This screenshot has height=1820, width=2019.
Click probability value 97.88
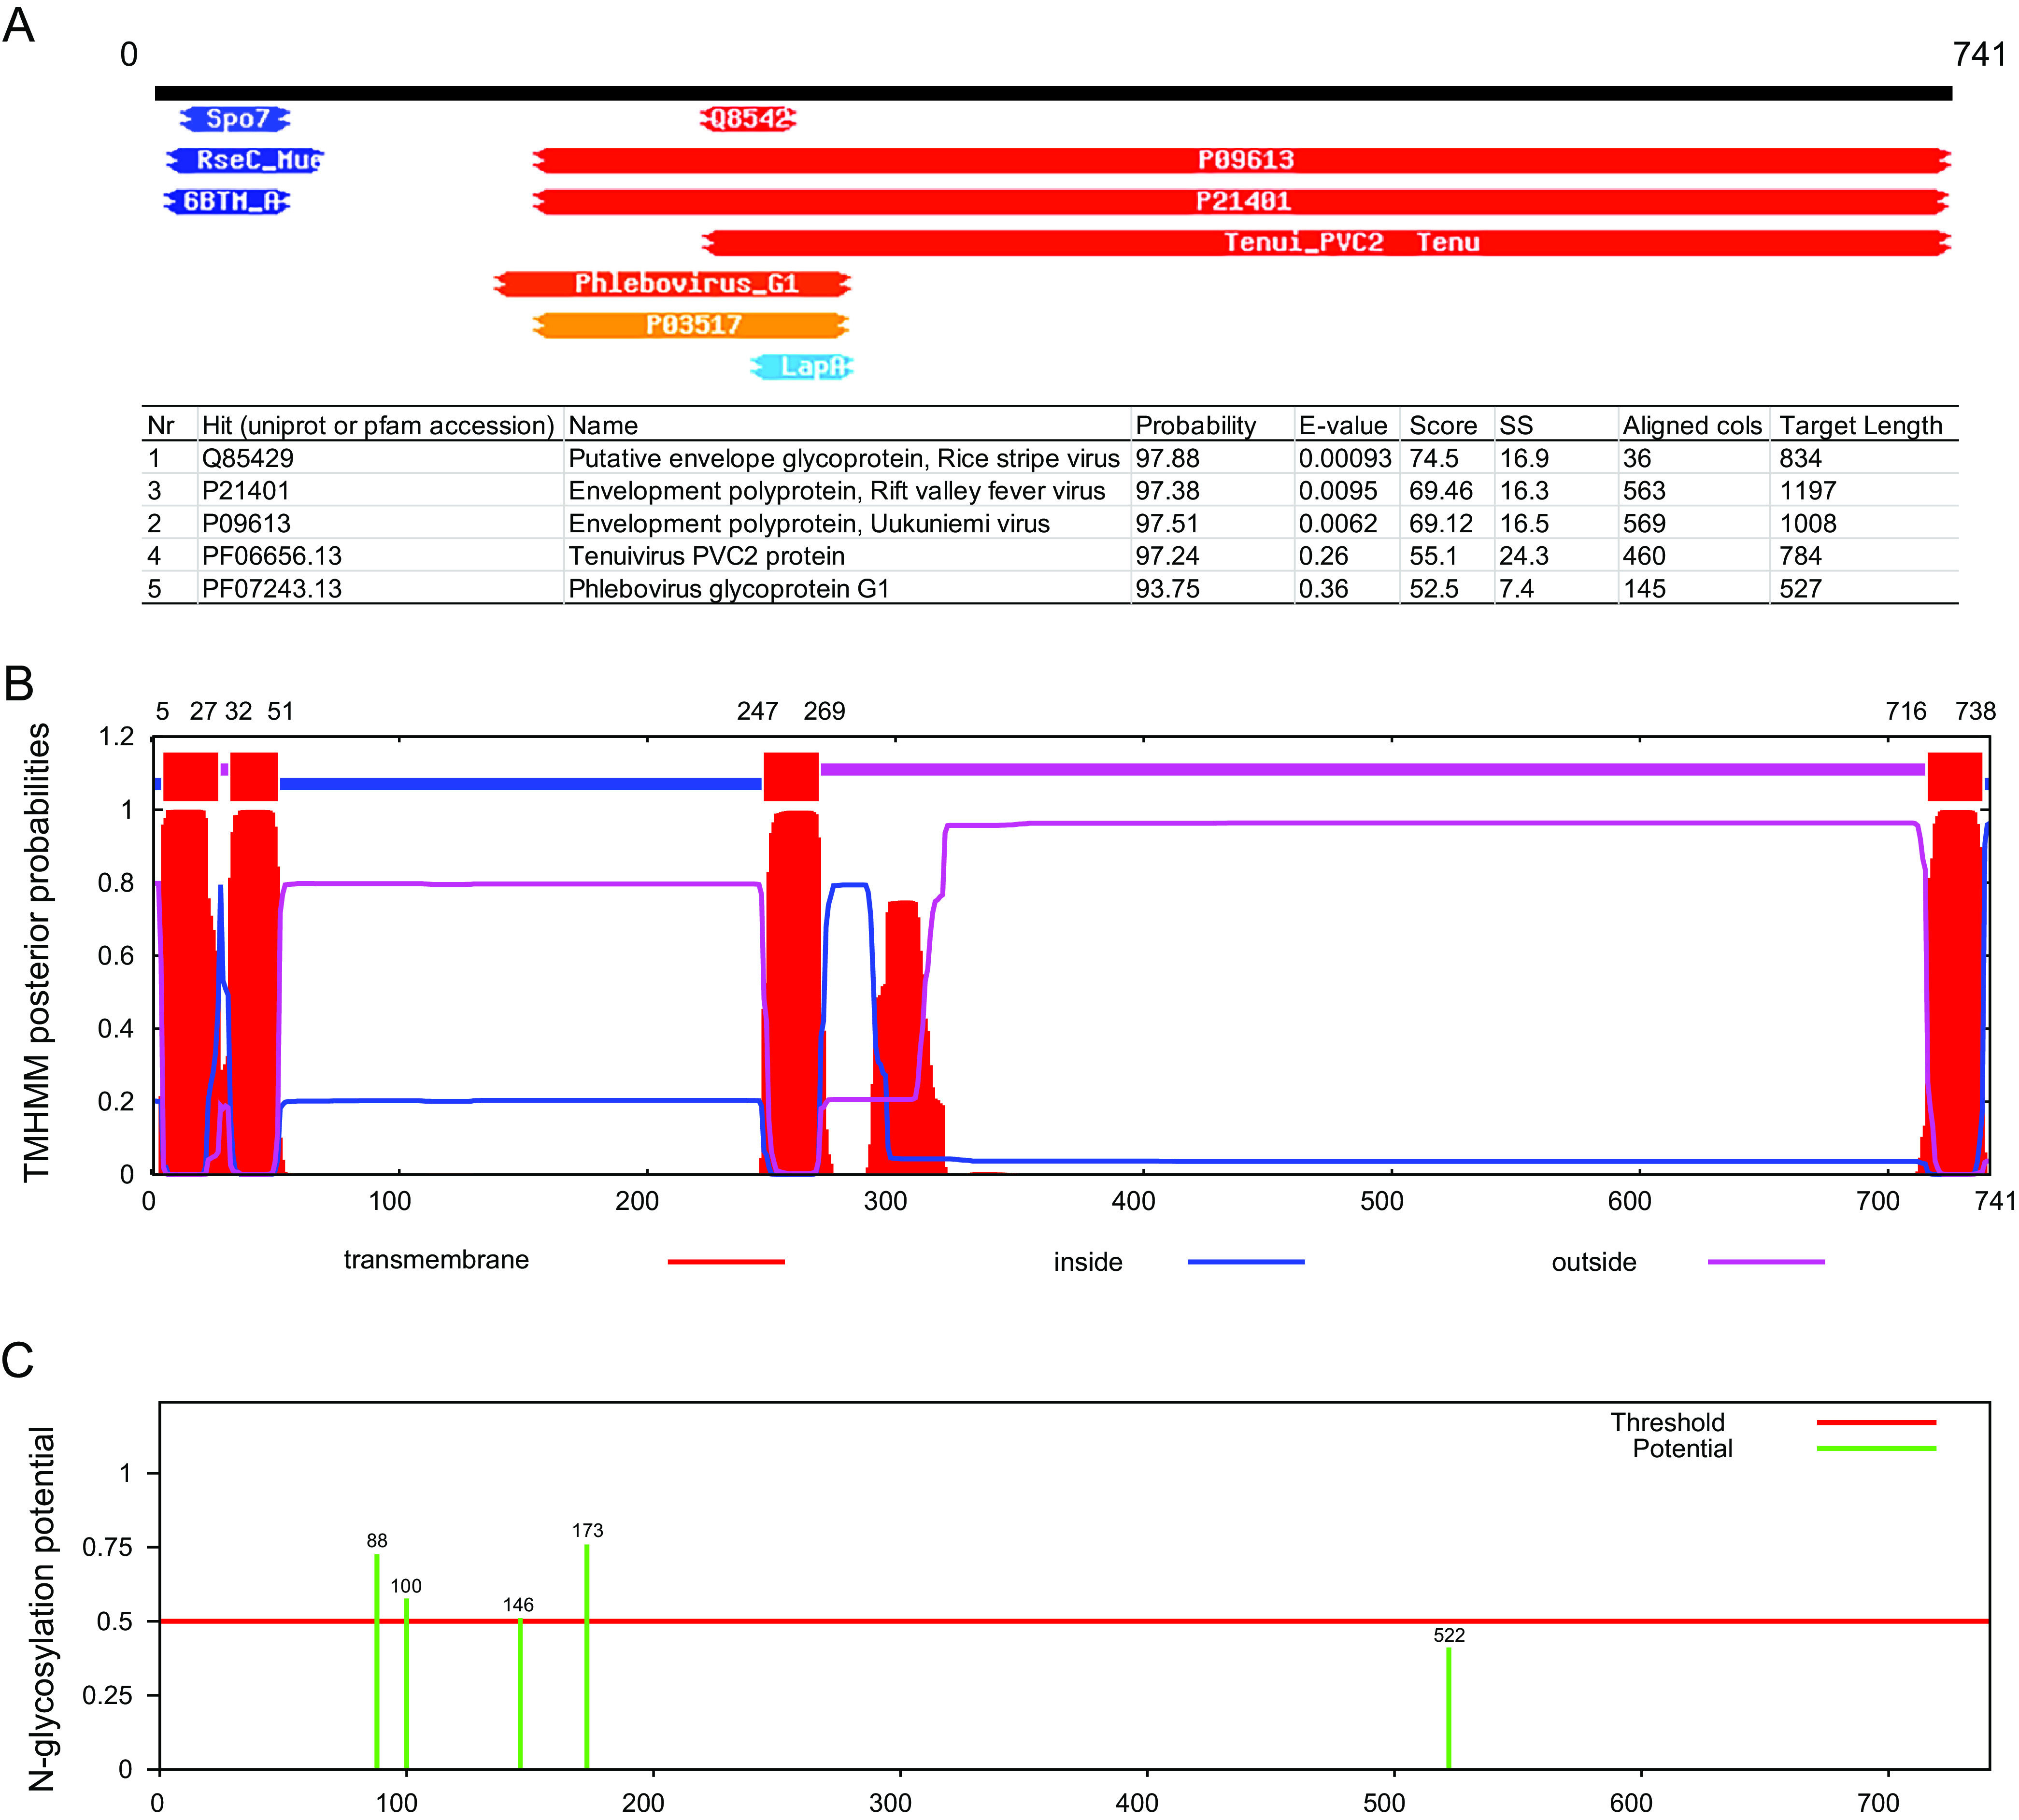(1167, 458)
